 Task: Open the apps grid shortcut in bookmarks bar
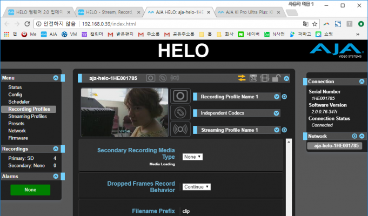(6, 35)
